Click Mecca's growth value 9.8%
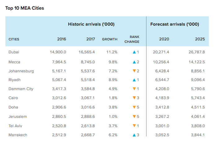Image resolution: width=217 pixels, height=142 pixels. (x=113, y=62)
